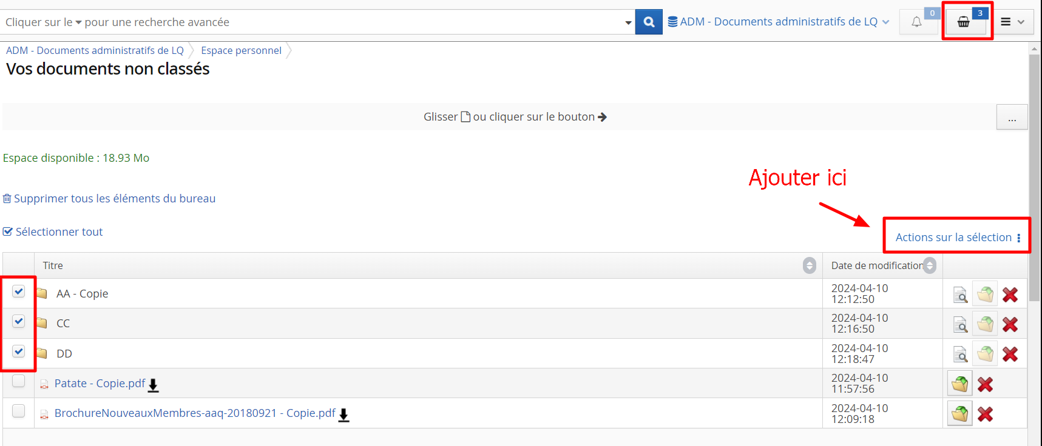
Task: Uncheck the AA - Copie checkbox
Action: pos(19,291)
